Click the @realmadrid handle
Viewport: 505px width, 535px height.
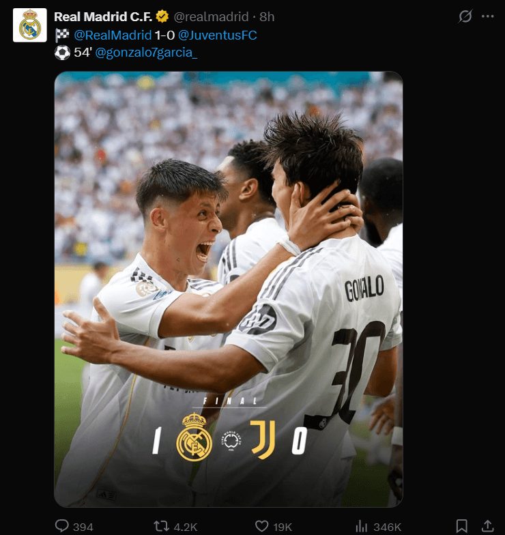pos(212,16)
